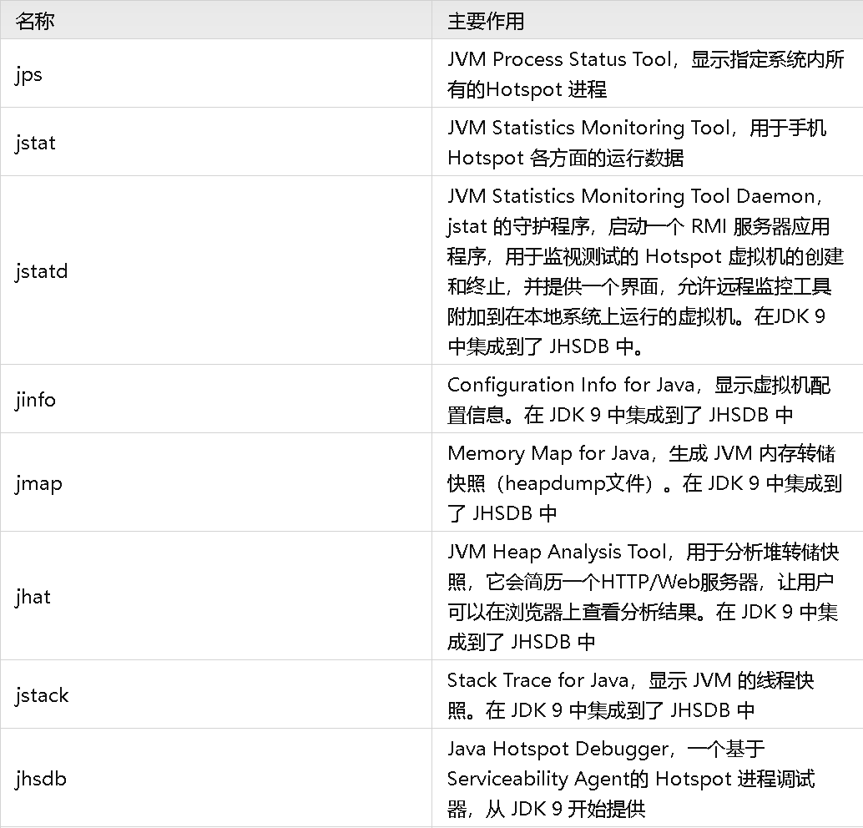Select the jstat name cell
Image resolution: width=863 pixels, height=828 pixels.
pos(35,143)
